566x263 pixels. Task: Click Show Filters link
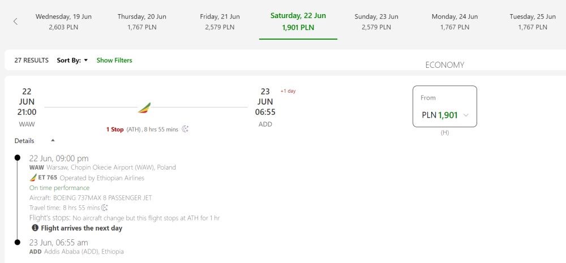click(x=114, y=61)
